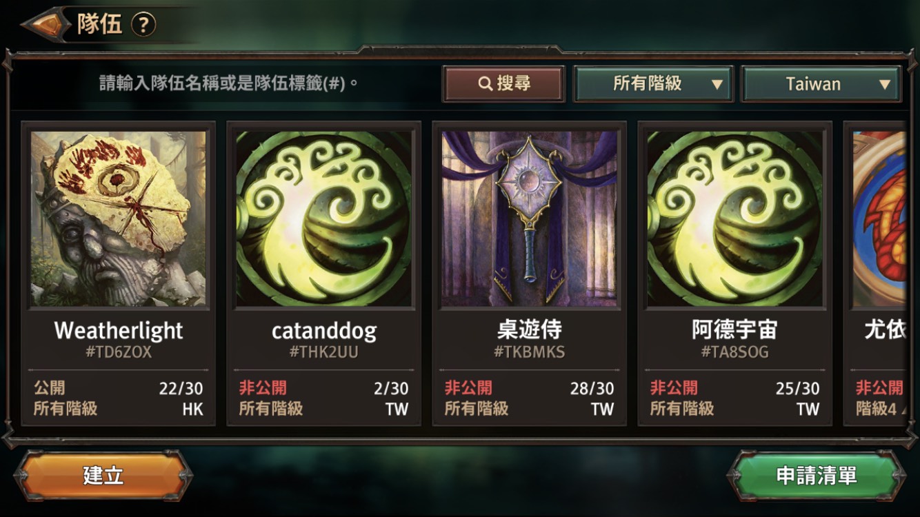This screenshot has height=517, width=920.
Task: Open the partially visible 尤依 team card
Action: (875, 274)
